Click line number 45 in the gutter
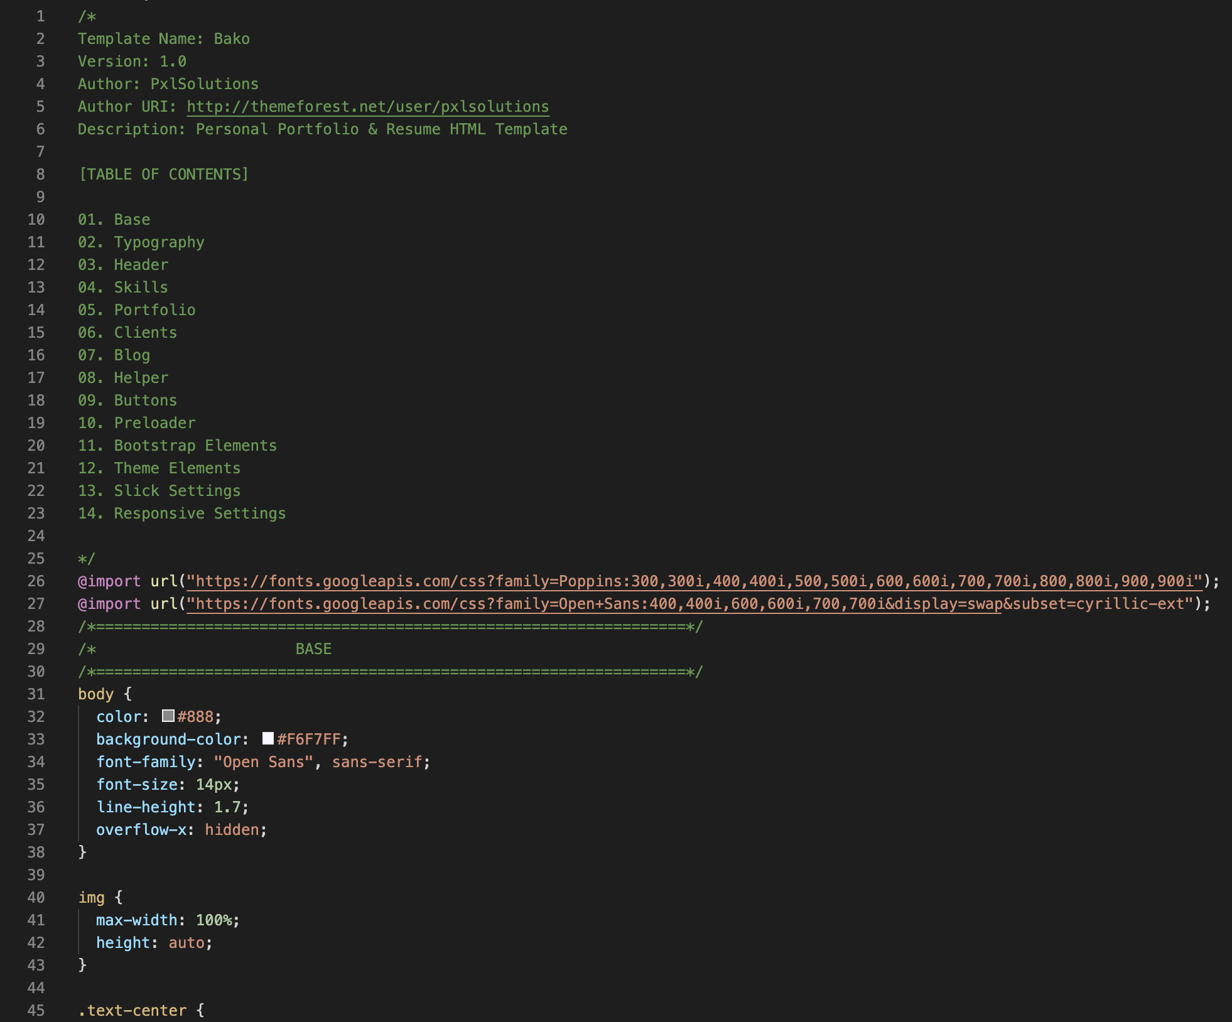The image size is (1232, 1022). click(x=36, y=1011)
